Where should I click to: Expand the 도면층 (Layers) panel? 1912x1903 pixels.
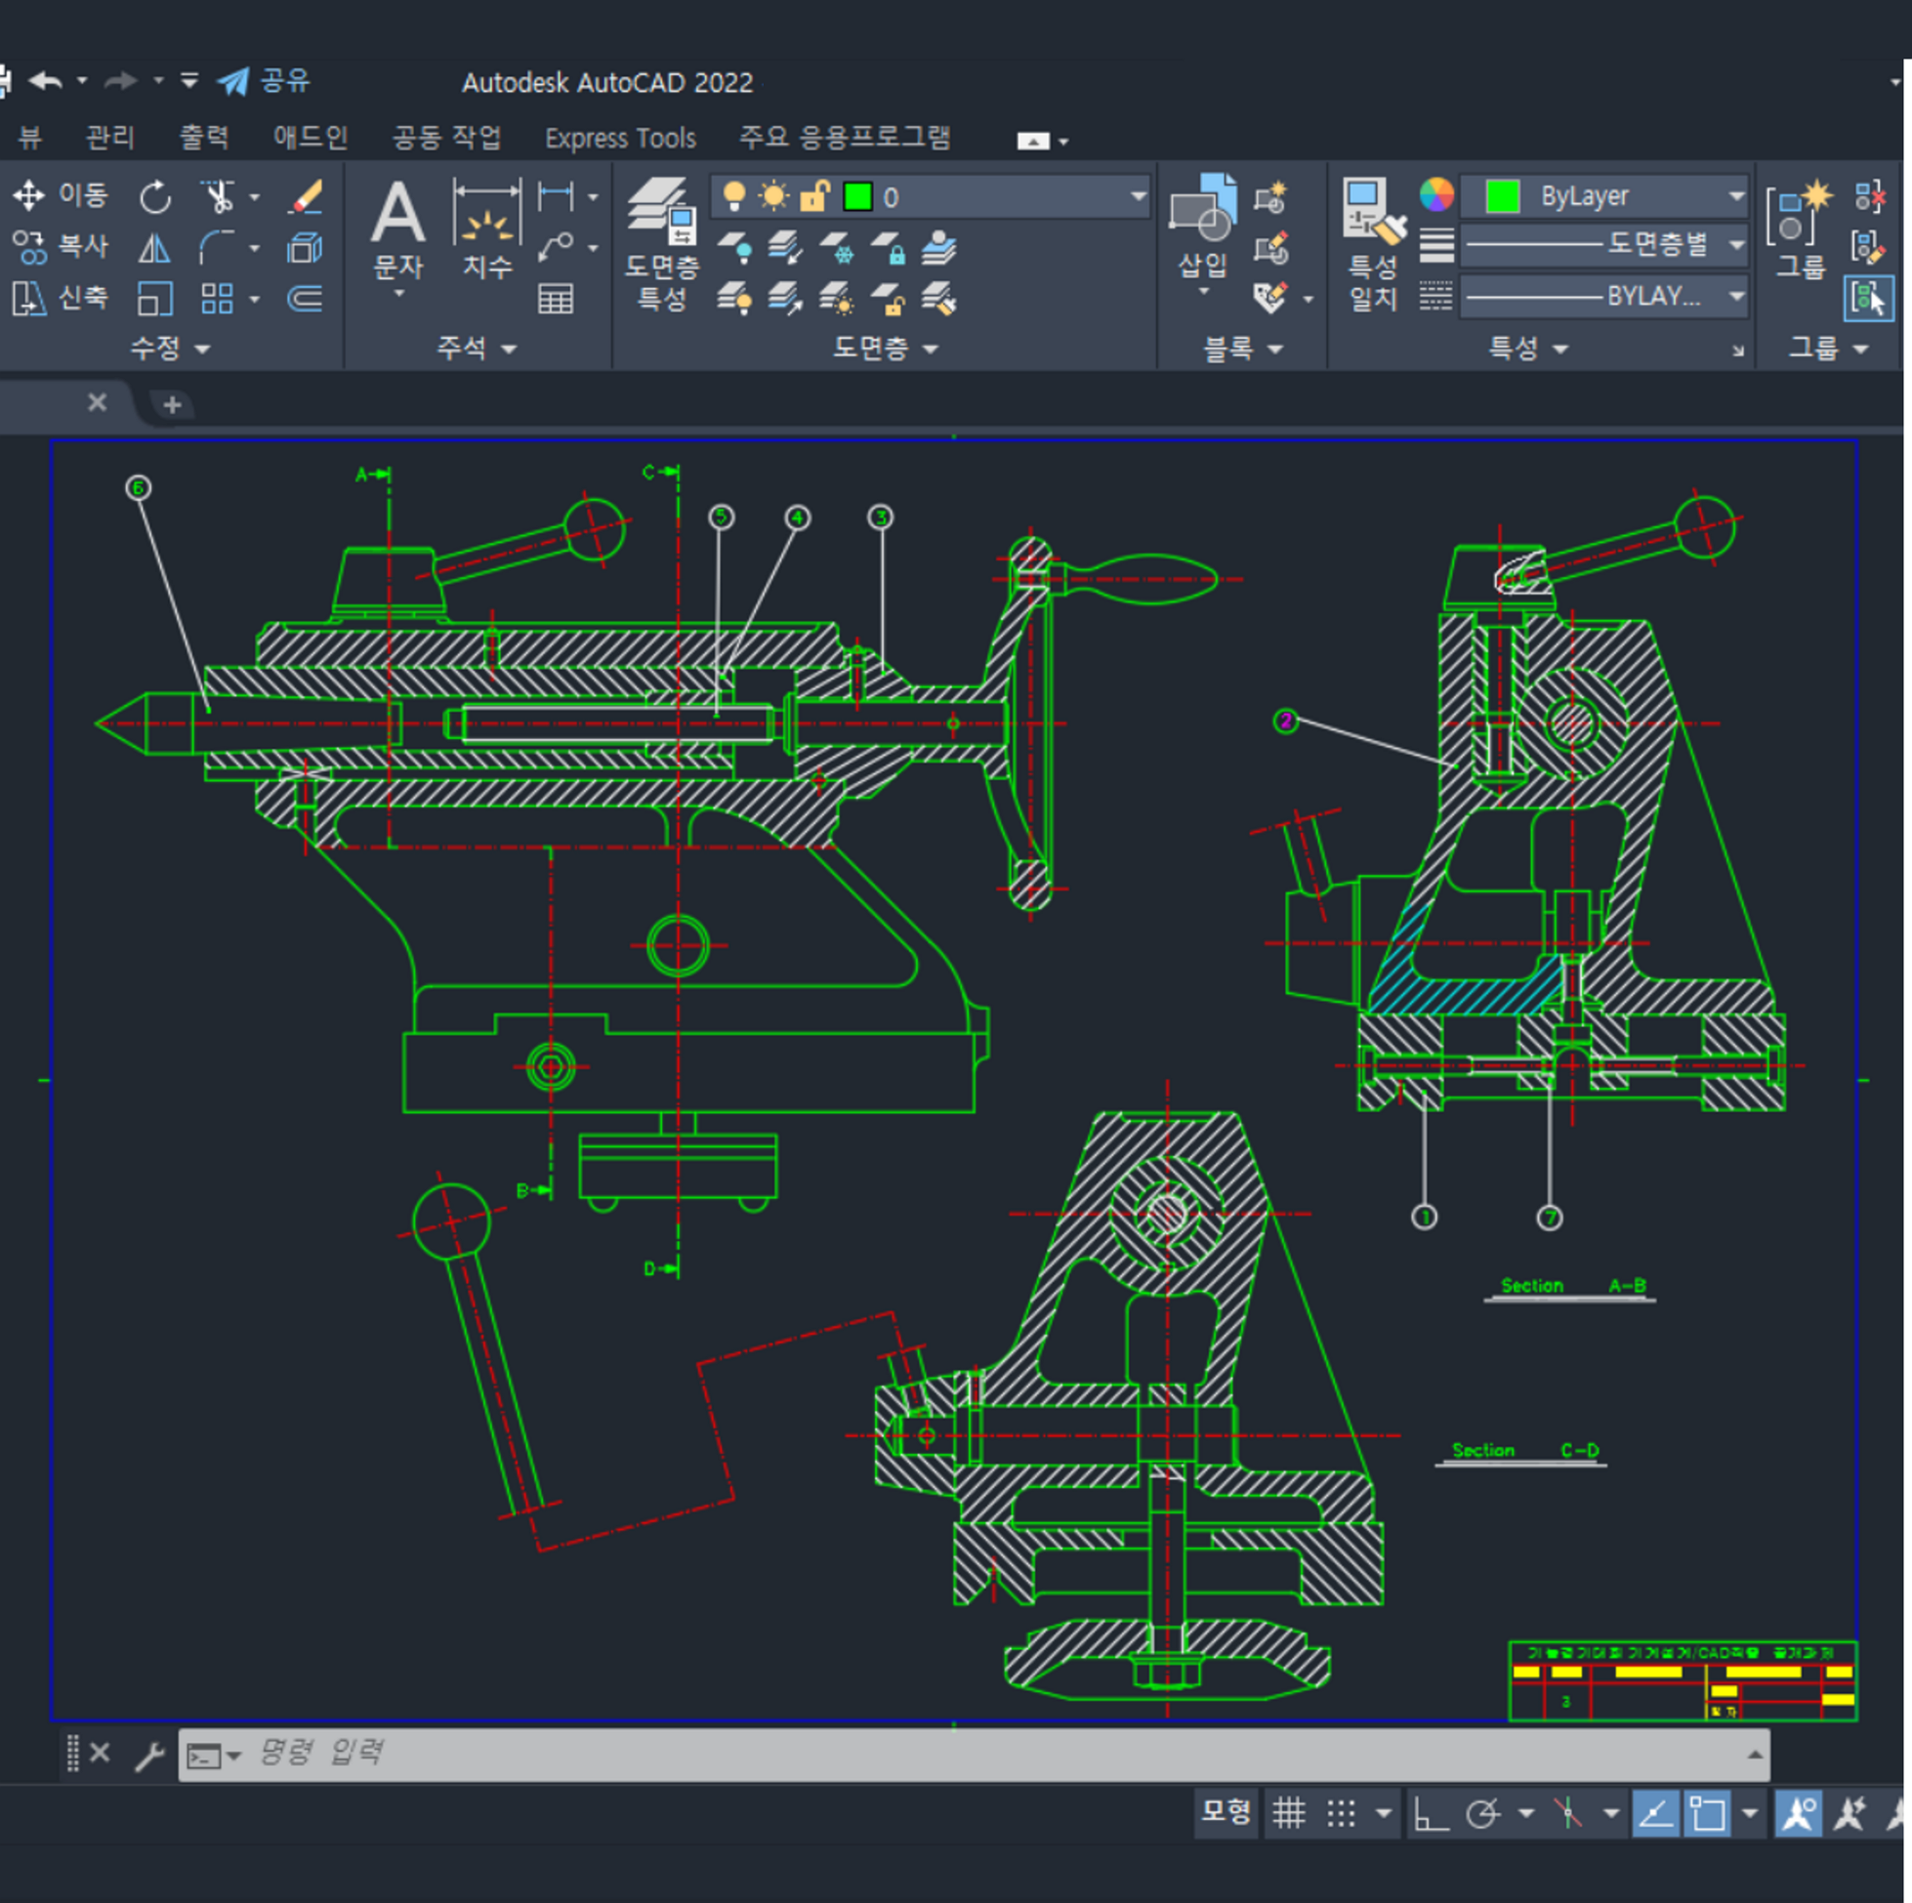coord(886,348)
